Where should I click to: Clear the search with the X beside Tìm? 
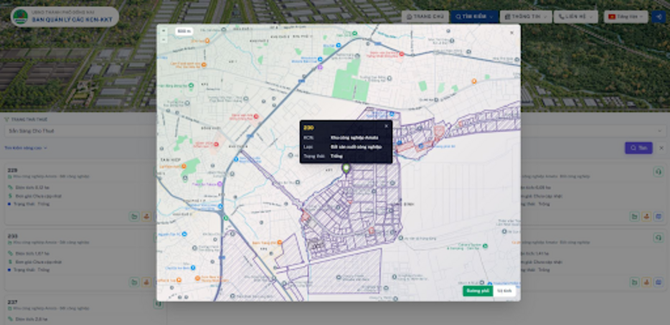click(x=661, y=148)
